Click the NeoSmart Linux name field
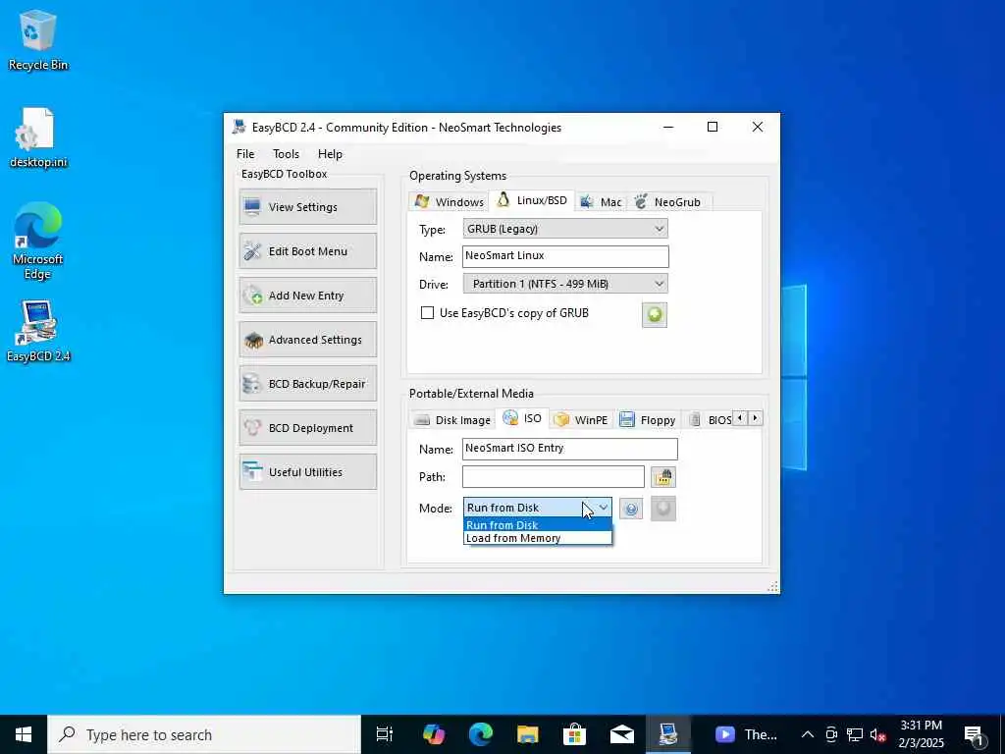Image resolution: width=1005 pixels, height=754 pixels. [565, 256]
